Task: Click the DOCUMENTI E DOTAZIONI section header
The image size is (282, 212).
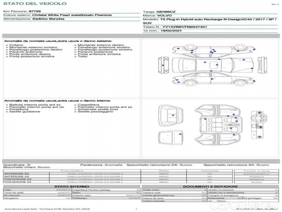Action: coord(210,186)
